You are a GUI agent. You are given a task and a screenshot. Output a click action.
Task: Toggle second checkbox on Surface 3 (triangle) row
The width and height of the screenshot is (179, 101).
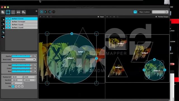pyautogui.click(x=10, y=22)
